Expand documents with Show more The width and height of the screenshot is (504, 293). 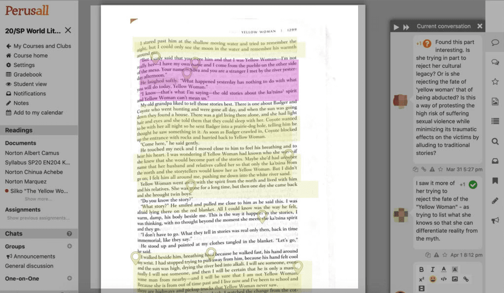point(38,199)
